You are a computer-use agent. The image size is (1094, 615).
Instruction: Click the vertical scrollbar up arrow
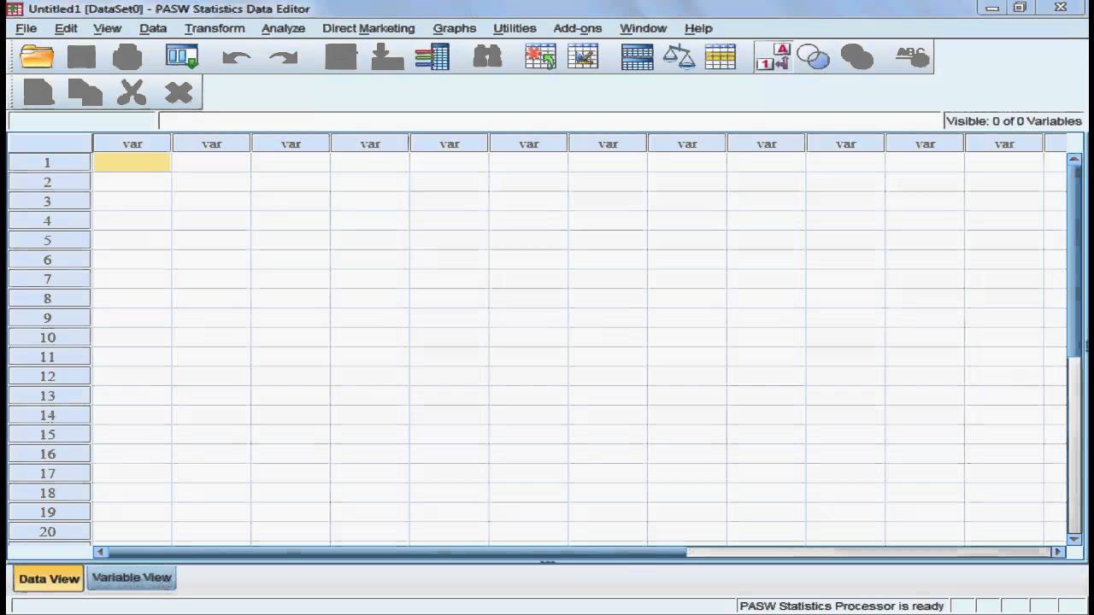point(1074,159)
